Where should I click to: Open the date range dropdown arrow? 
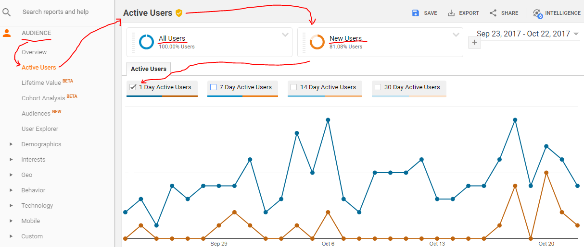(576, 34)
